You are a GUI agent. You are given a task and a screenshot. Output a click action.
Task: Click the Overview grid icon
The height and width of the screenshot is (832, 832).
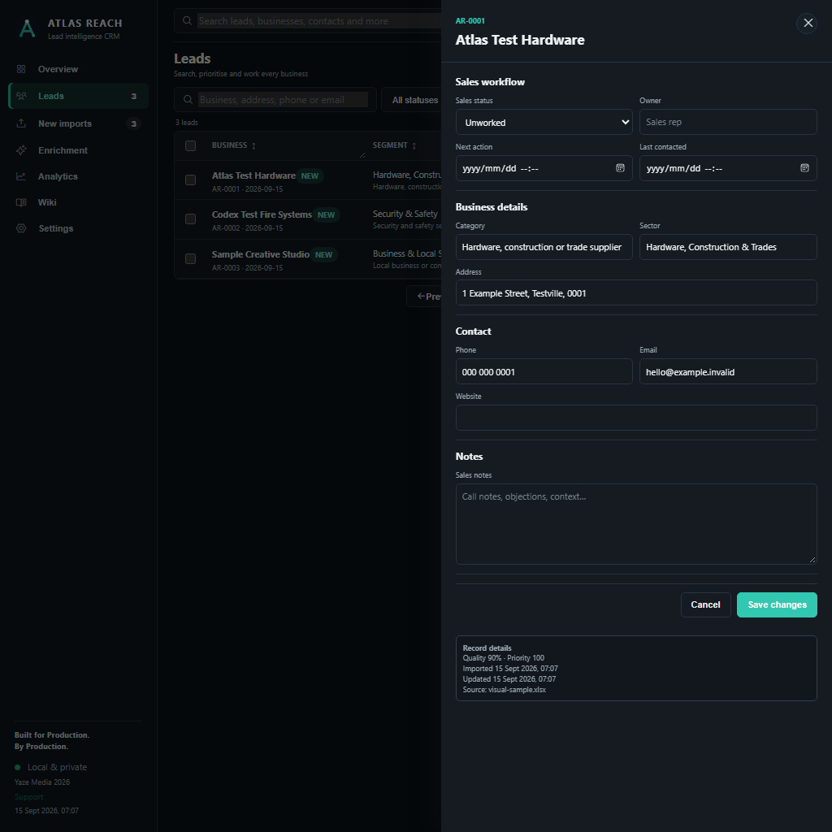[21, 69]
